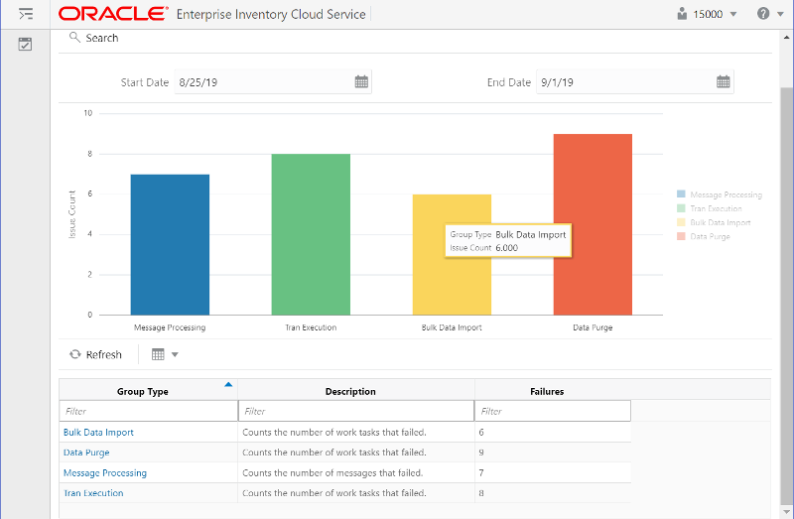The height and width of the screenshot is (519, 794).
Task: Expand the Help menu dropdown arrow
Action: (x=780, y=14)
